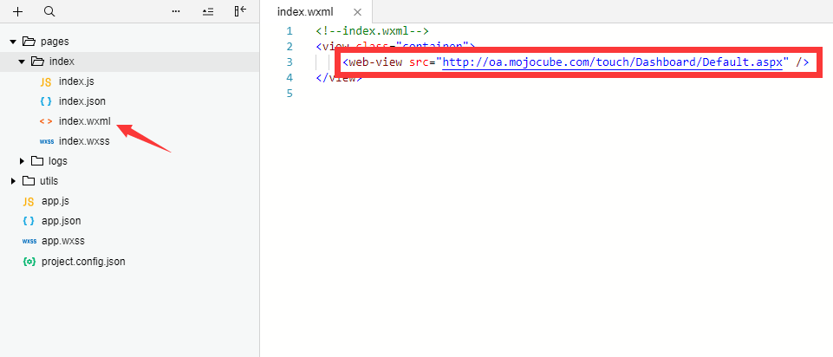The width and height of the screenshot is (833, 357).
Task: Collapse the index folder arrow
Action: pos(22,62)
